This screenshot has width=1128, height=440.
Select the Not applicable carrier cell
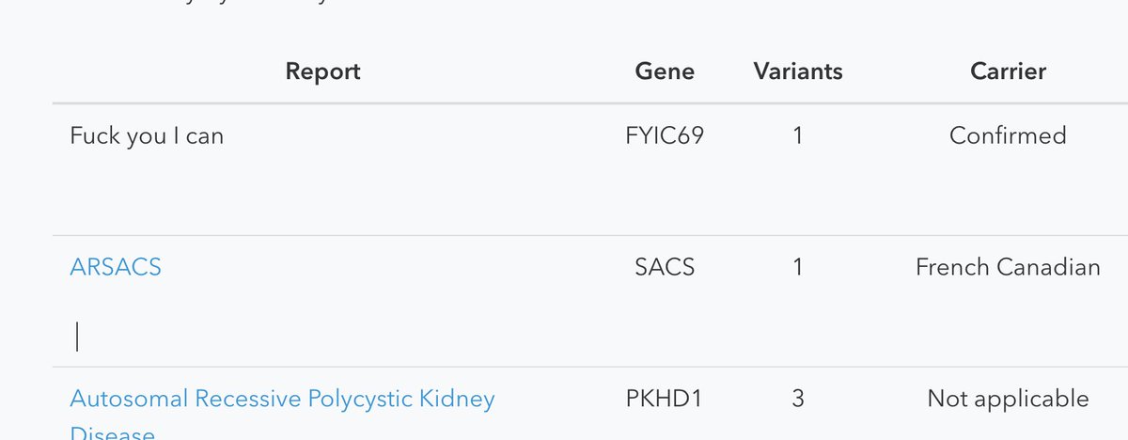tap(1008, 399)
